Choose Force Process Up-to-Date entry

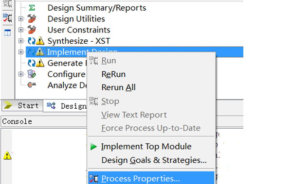tap(151, 128)
